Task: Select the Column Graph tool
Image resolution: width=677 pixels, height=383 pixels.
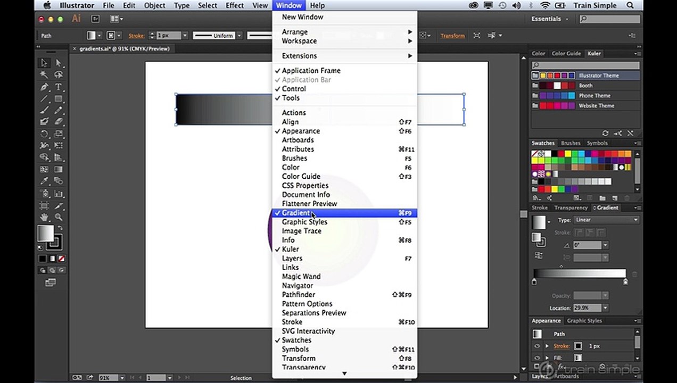Action: pos(58,194)
